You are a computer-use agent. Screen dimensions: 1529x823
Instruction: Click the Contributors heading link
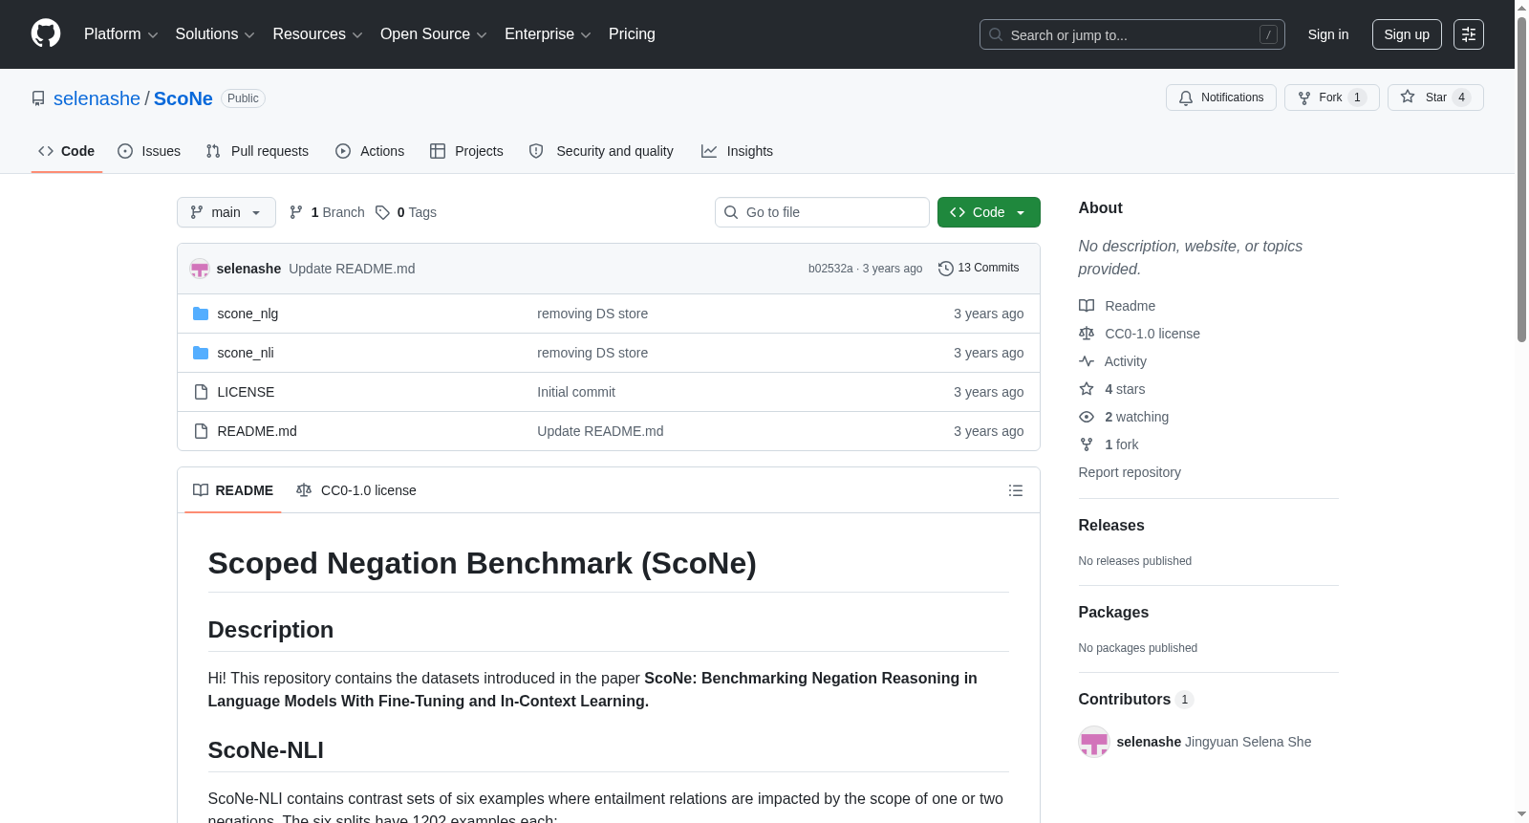click(1135, 700)
